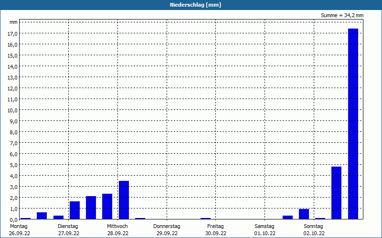
Task: Click the date 26.09.22
Action: click(20, 234)
